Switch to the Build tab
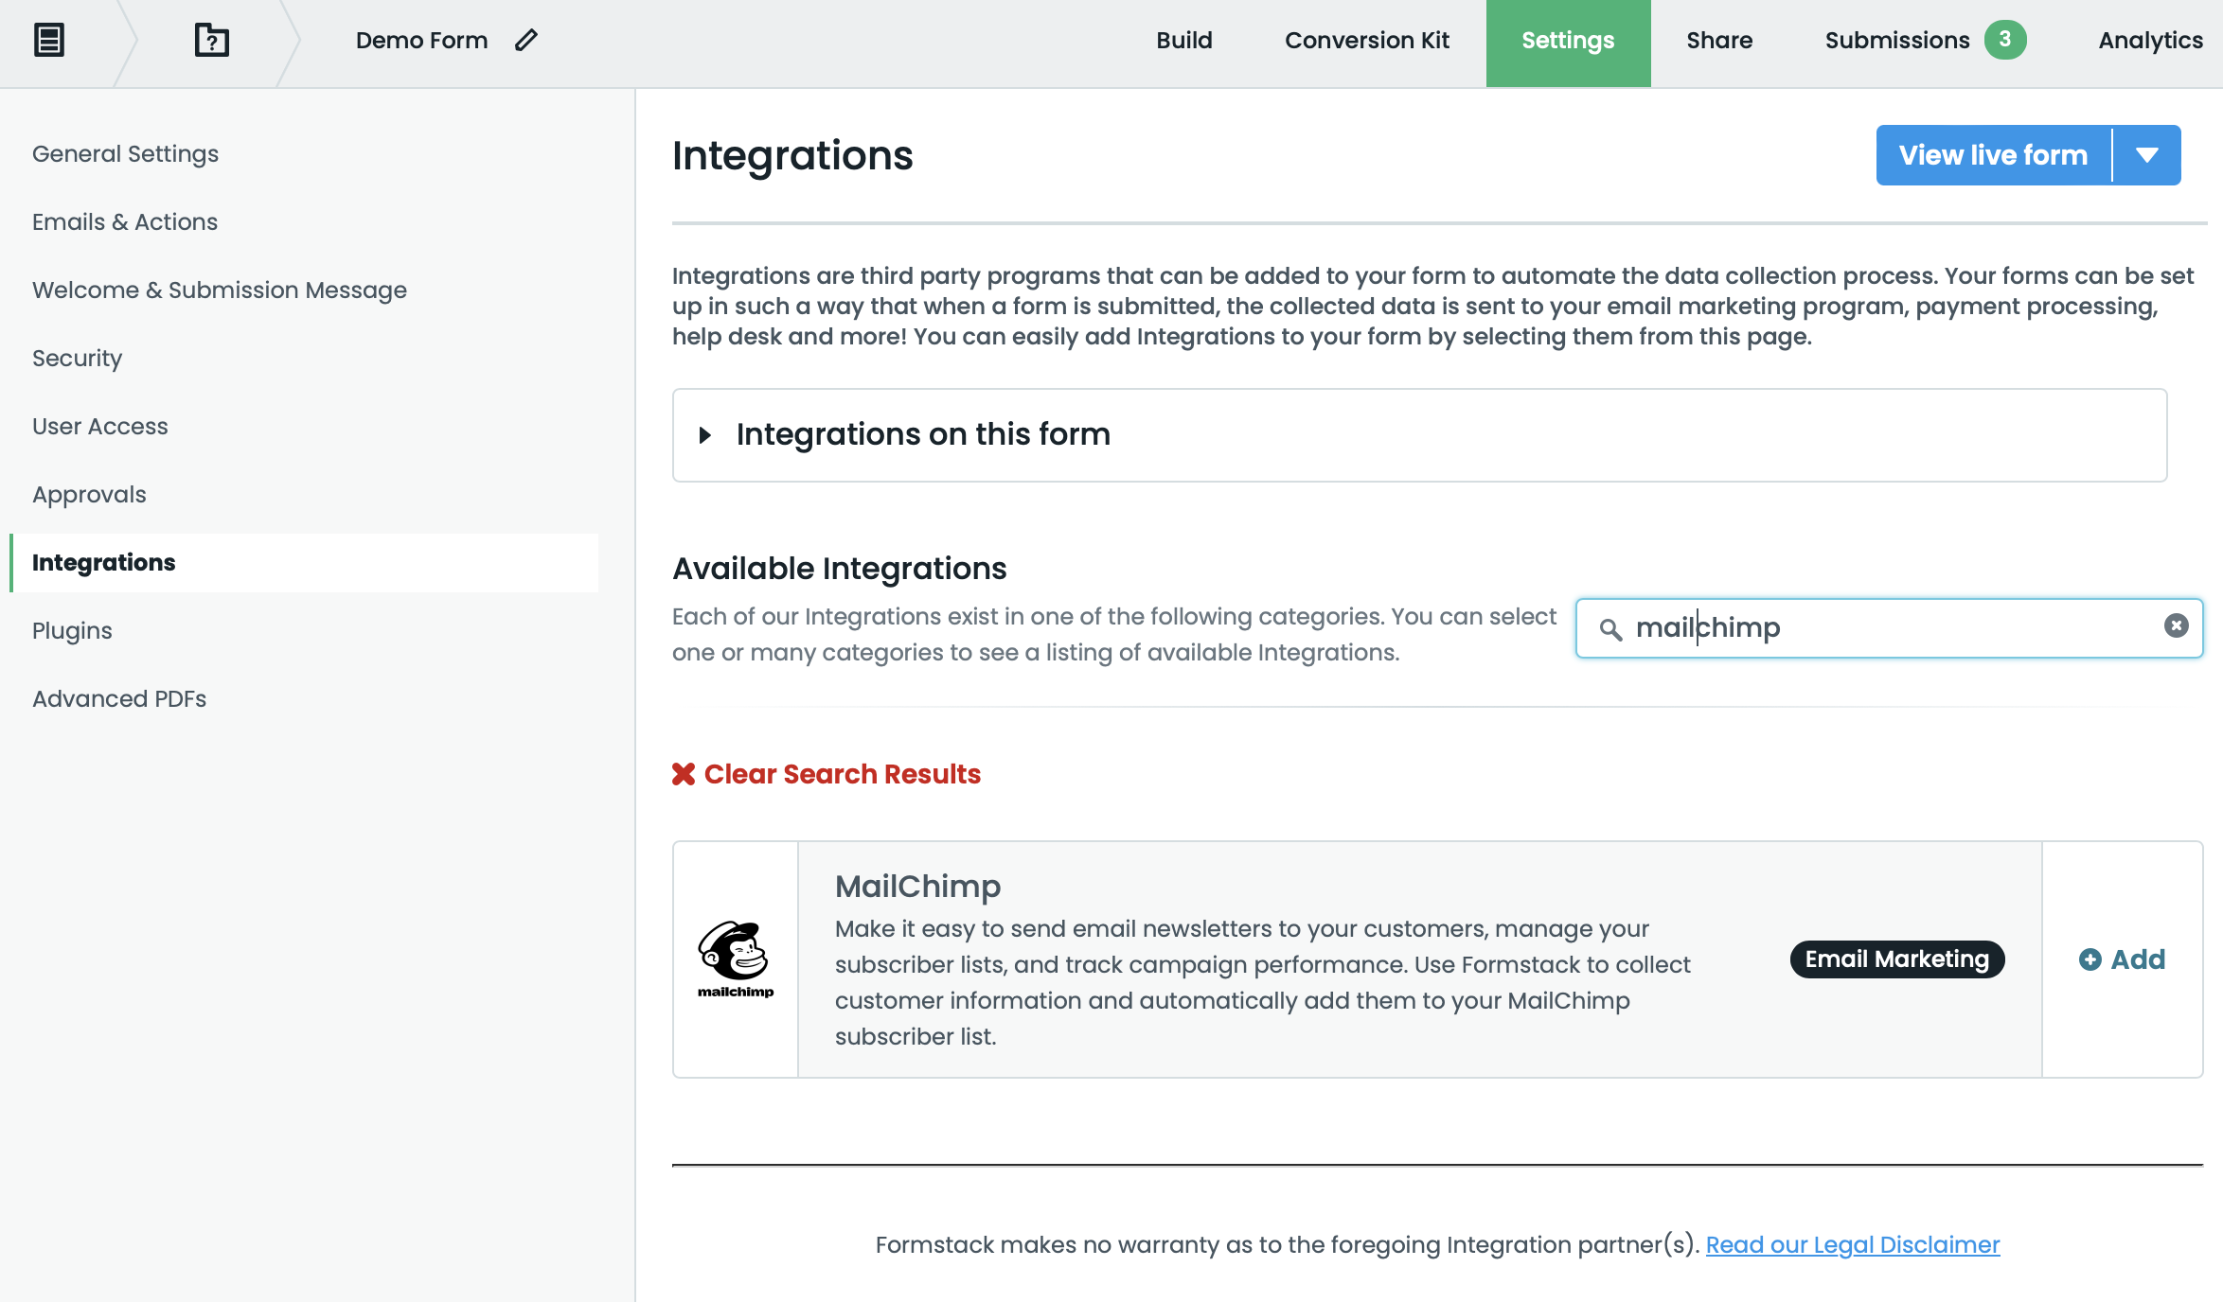This screenshot has width=2223, height=1302. pyautogui.click(x=1183, y=41)
